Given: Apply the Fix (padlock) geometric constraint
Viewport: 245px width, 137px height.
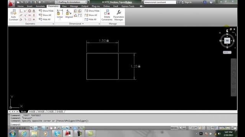Looking at the screenshot, I should click(34, 11).
